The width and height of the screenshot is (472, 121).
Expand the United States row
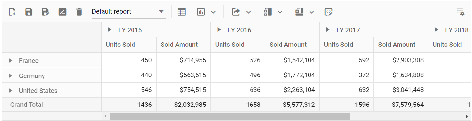[x=11, y=90]
